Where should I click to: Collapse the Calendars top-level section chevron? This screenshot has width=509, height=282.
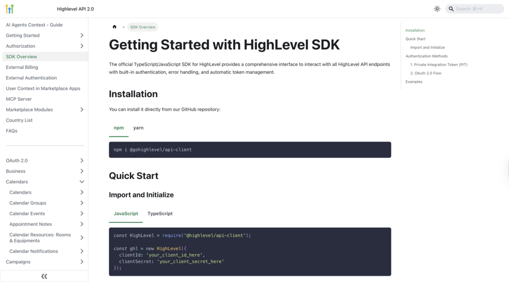[x=82, y=182]
